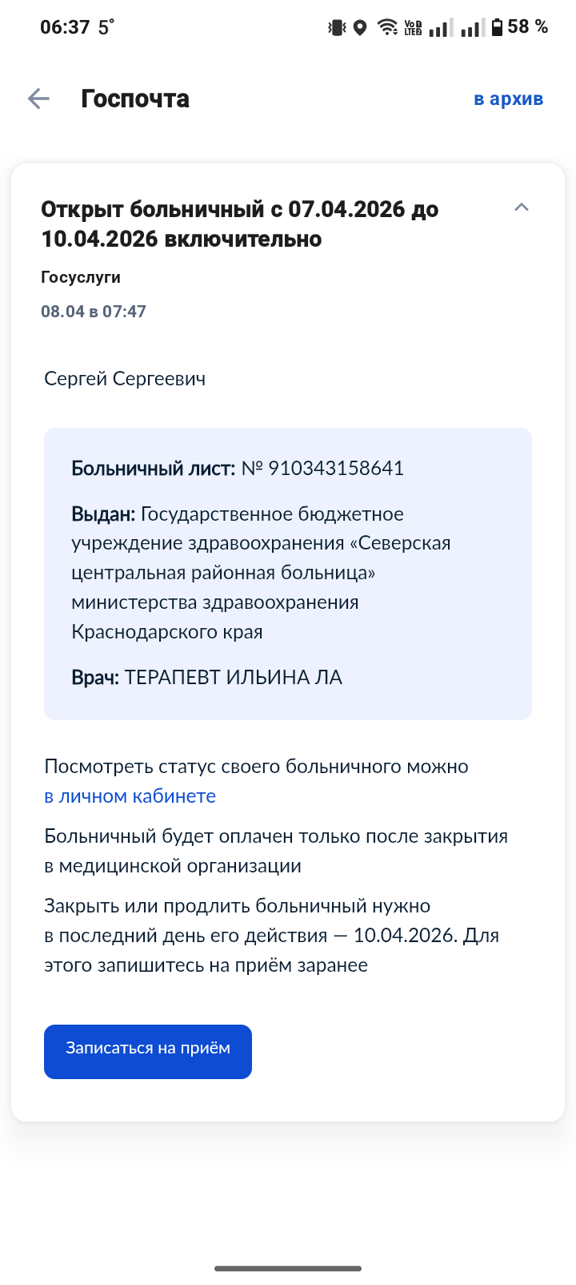
Task: Tap the location pin status icon
Action: 360,28
